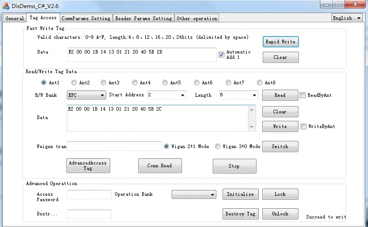Click the data area scroll up arrow
Image resolution: width=368 pixels, height=227 pixels.
point(252,110)
